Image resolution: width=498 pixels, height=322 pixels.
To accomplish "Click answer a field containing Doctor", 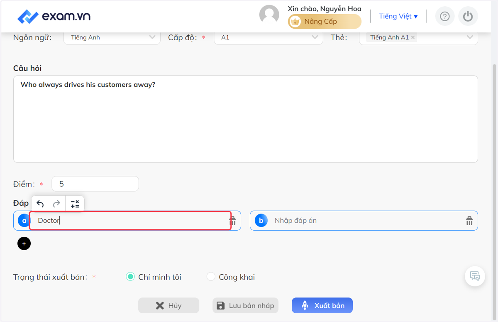I will pos(130,220).
